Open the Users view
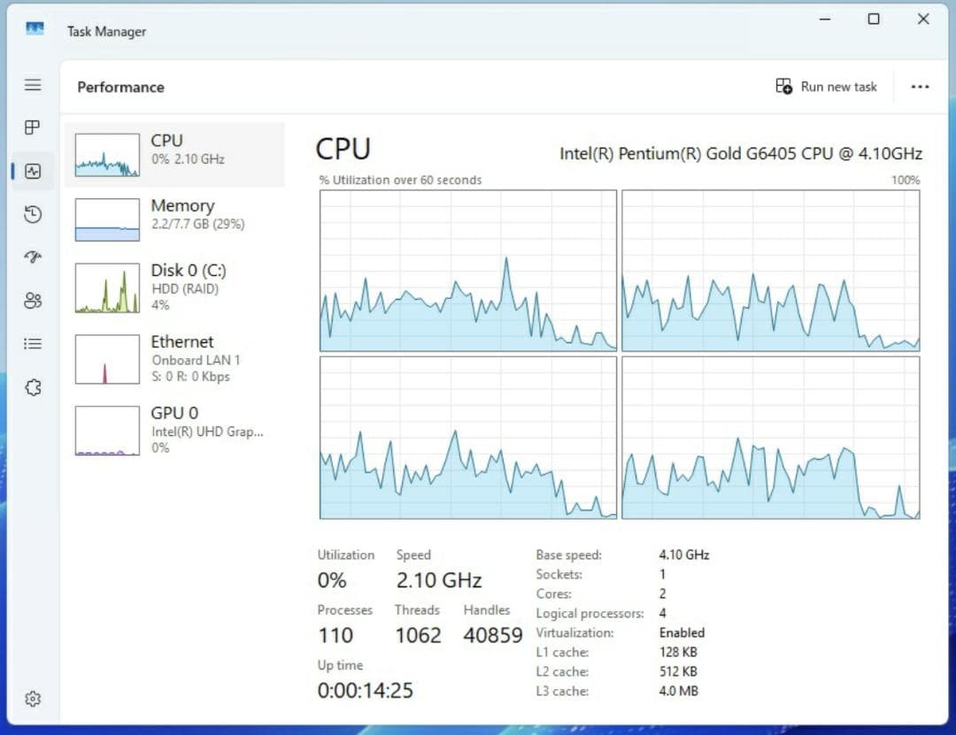Screen dimensions: 956x735 pyautogui.click(x=33, y=301)
